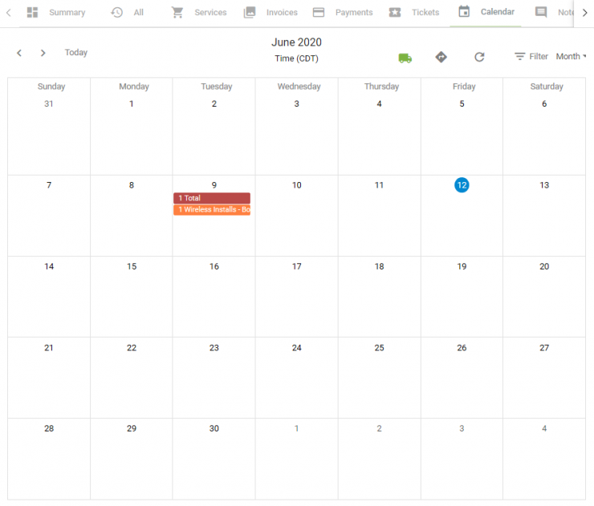Viewport: 594px width, 506px height.
Task: Select June 24 on the calendar
Action: [297, 348]
